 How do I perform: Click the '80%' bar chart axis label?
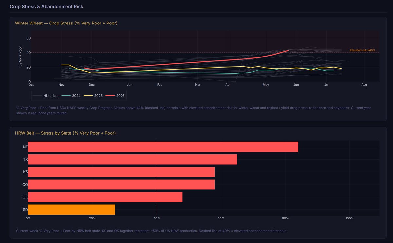[x=285, y=219]
